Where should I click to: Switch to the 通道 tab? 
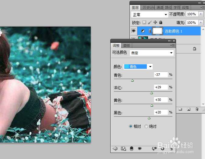click(160, 8)
